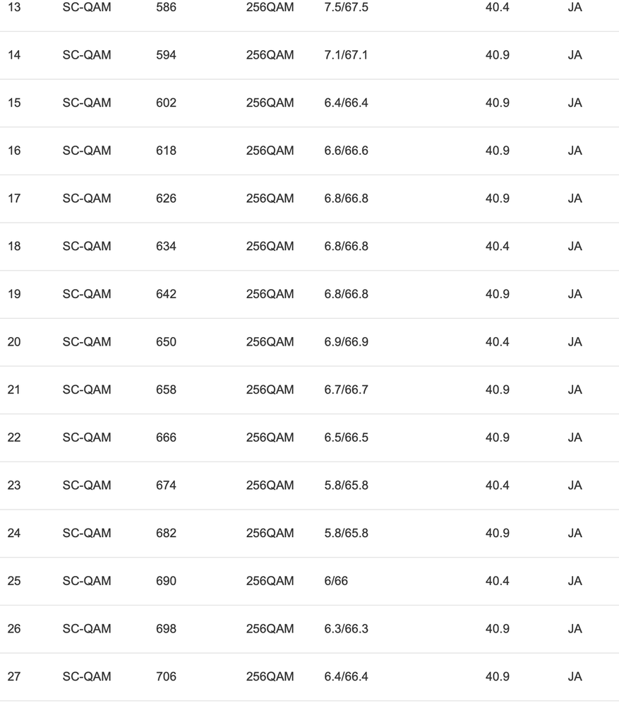Select frequency value 706
Viewport: 619px width, 706px height.
pyautogui.click(x=166, y=677)
